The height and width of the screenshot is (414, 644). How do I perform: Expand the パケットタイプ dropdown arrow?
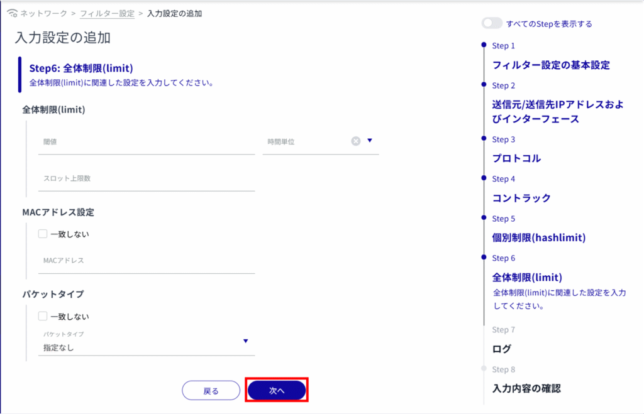pyautogui.click(x=245, y=341)
